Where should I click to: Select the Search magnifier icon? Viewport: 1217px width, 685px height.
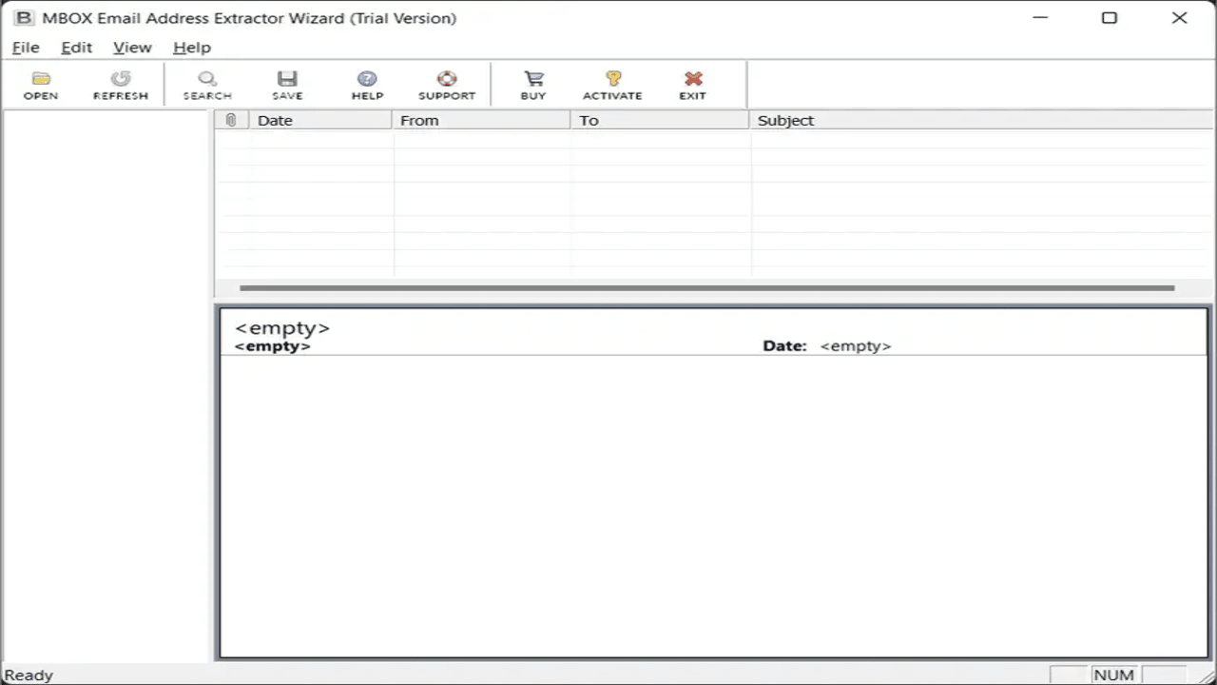point(207,79)
